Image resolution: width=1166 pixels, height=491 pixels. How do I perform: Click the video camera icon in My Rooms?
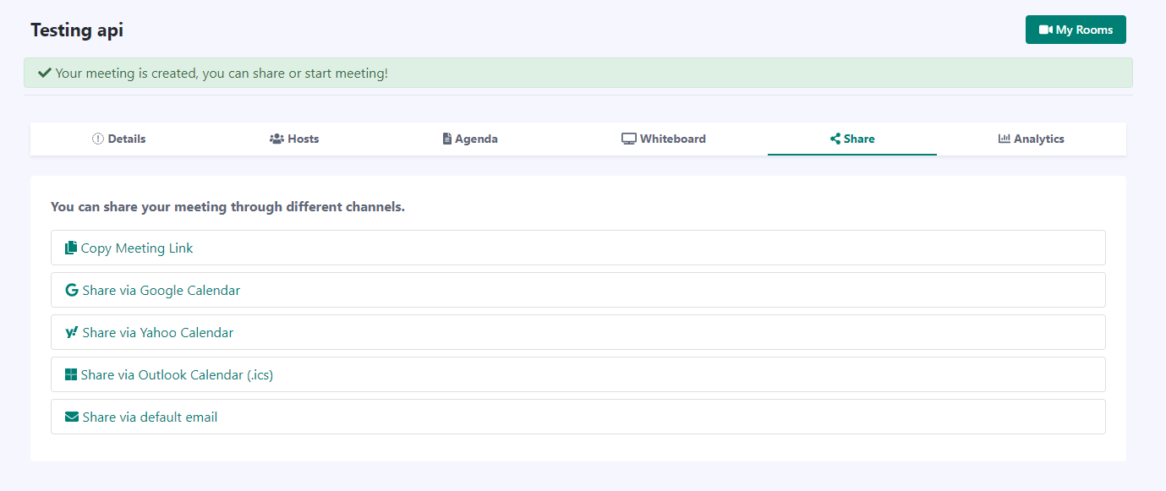tap(1045, 30)
